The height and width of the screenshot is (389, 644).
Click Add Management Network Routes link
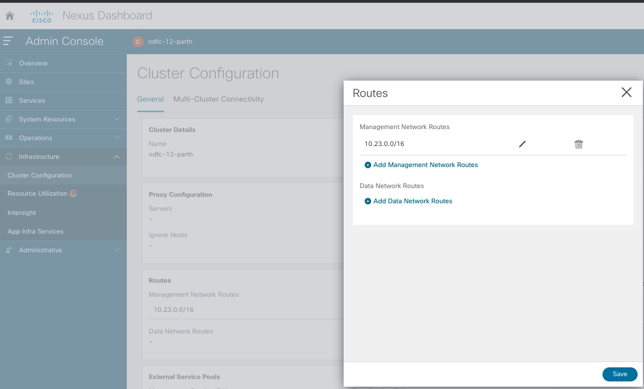(425, 165)
